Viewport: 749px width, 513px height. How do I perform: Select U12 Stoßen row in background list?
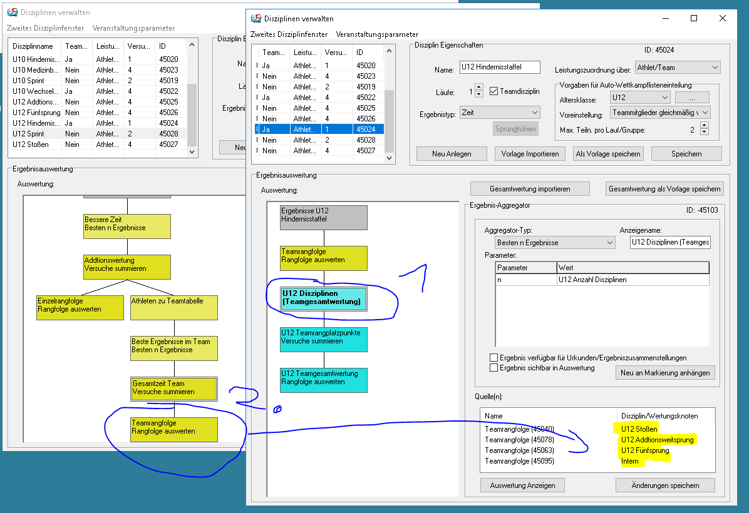pyautogui.click(x=98, y=144)
